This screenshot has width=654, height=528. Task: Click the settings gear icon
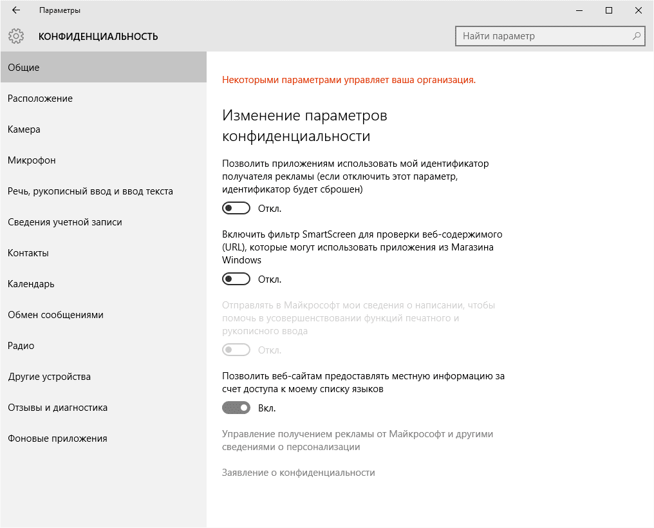pyautogui.click(x=16, y=36)
